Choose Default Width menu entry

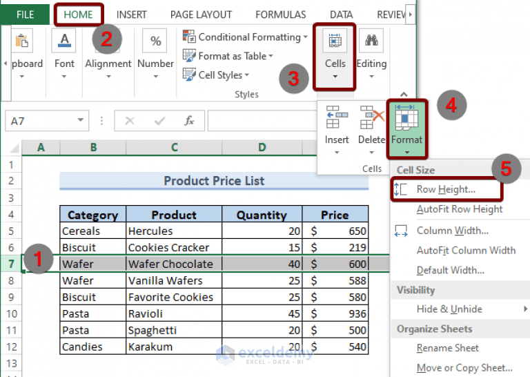click(x=451, y=270)
